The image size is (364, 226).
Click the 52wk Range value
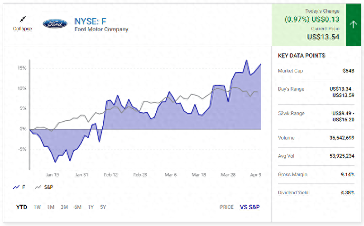343,116
